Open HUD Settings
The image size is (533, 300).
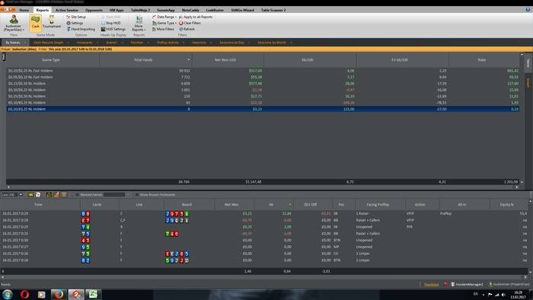click(113, 29)
